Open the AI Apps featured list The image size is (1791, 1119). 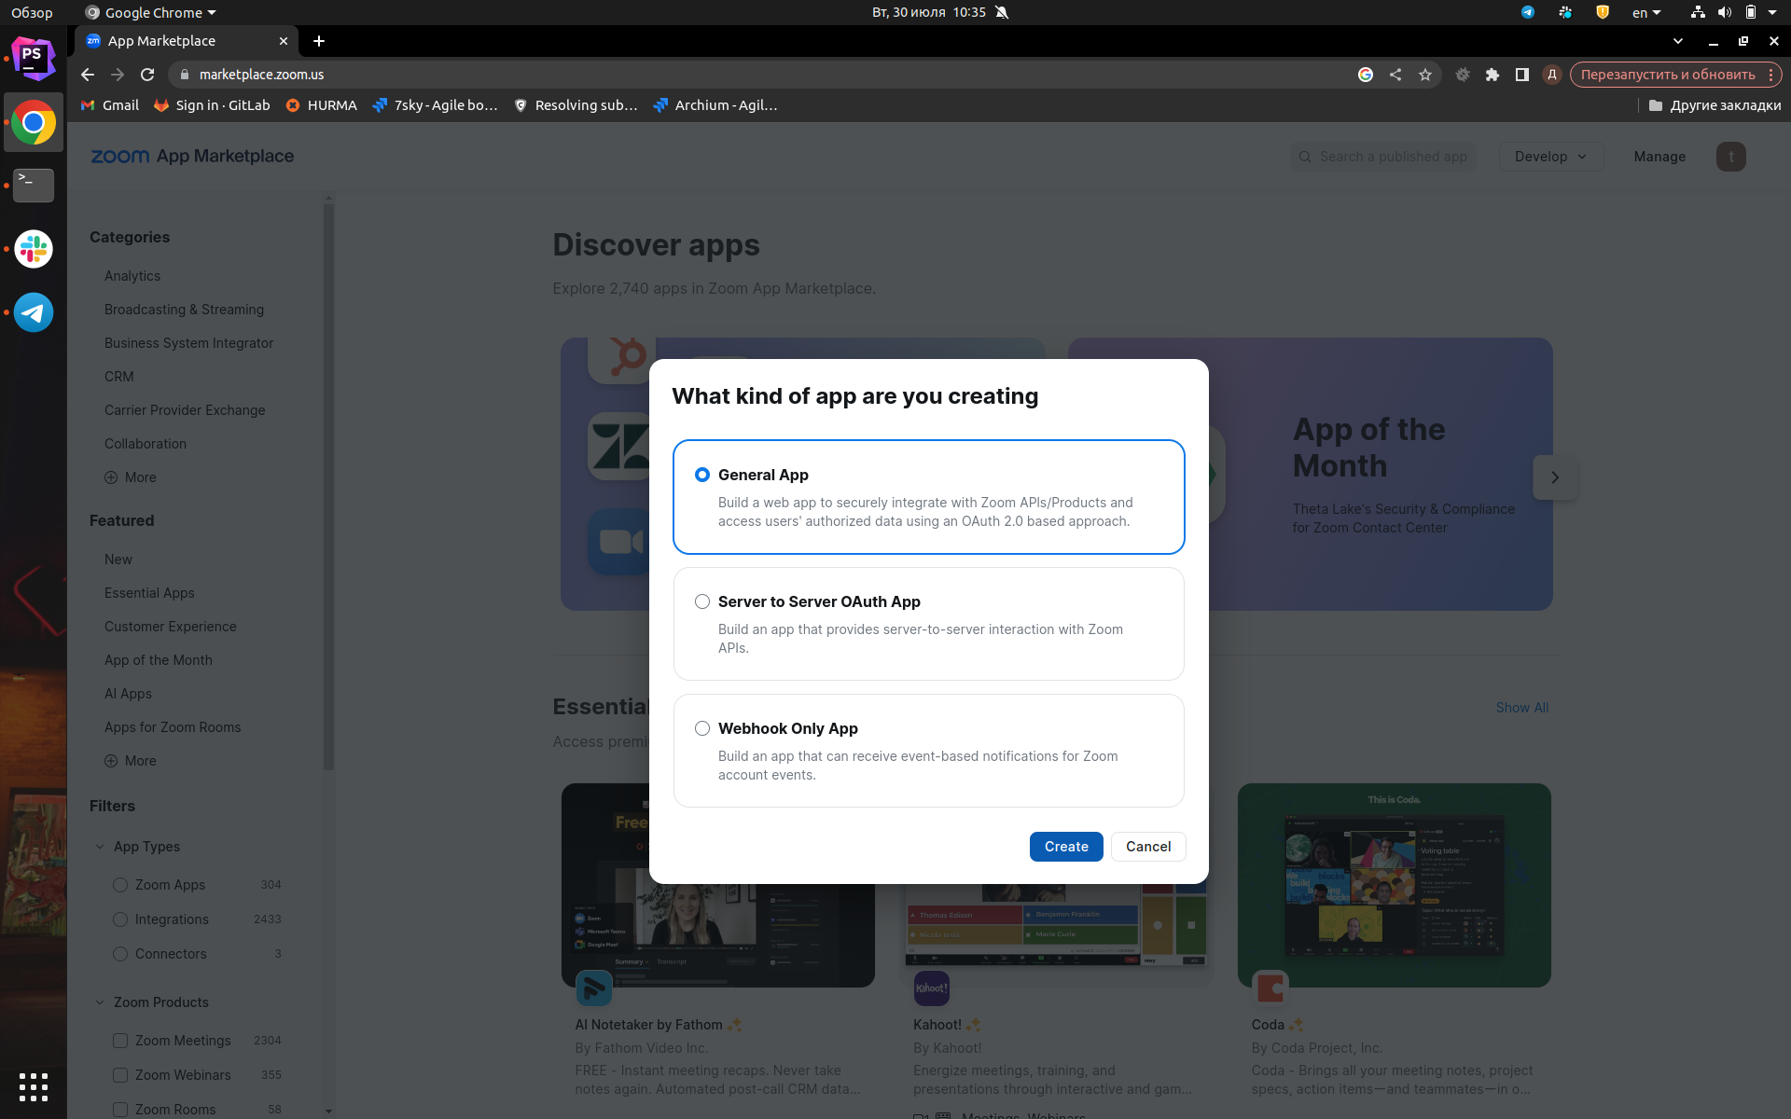(128, 694)
